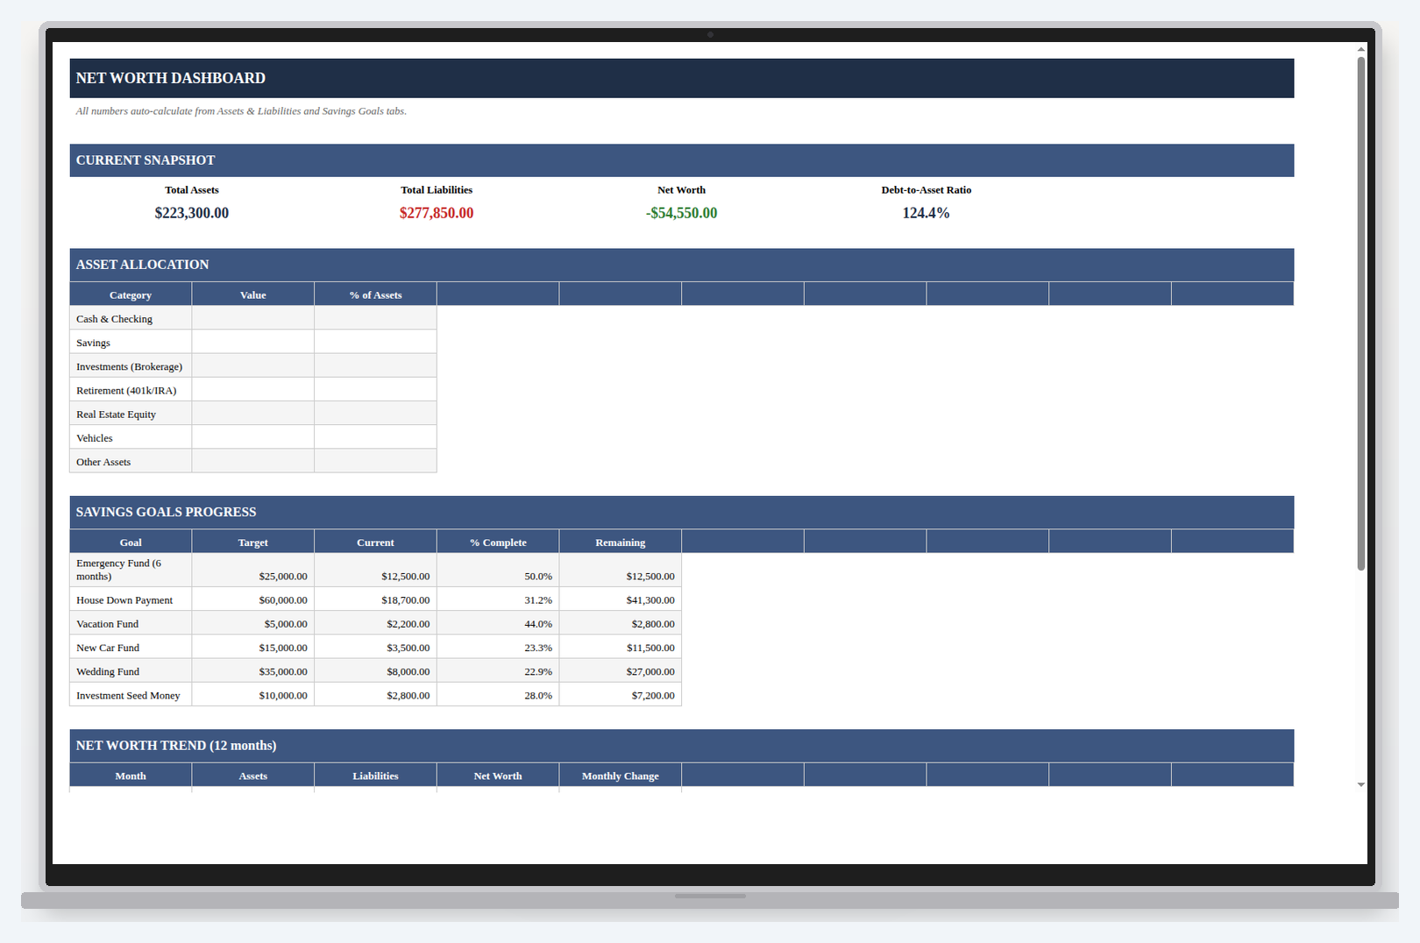
Task: Select House Down Payment current $18,700.00
Action: click(x=375, y=599)
